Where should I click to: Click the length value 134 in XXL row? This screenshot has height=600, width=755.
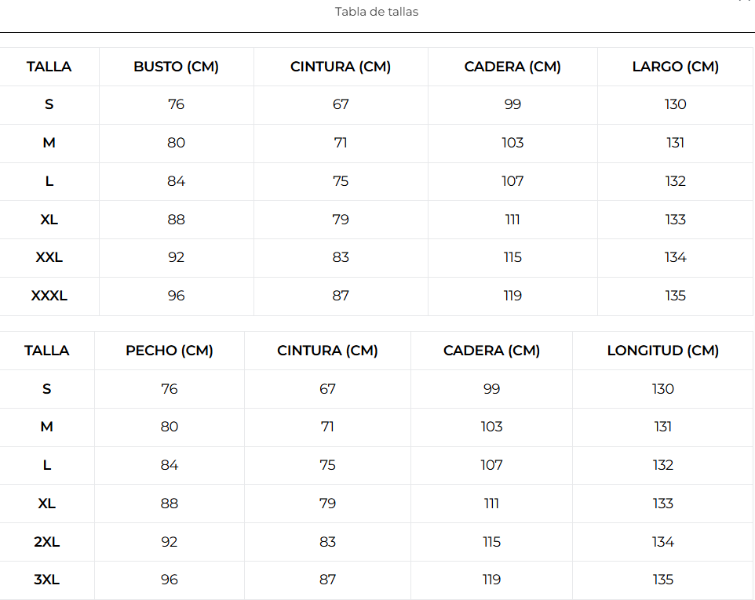(676, 257)
